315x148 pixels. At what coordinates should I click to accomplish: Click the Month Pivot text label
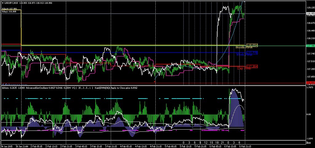click(x=244, y=47)
